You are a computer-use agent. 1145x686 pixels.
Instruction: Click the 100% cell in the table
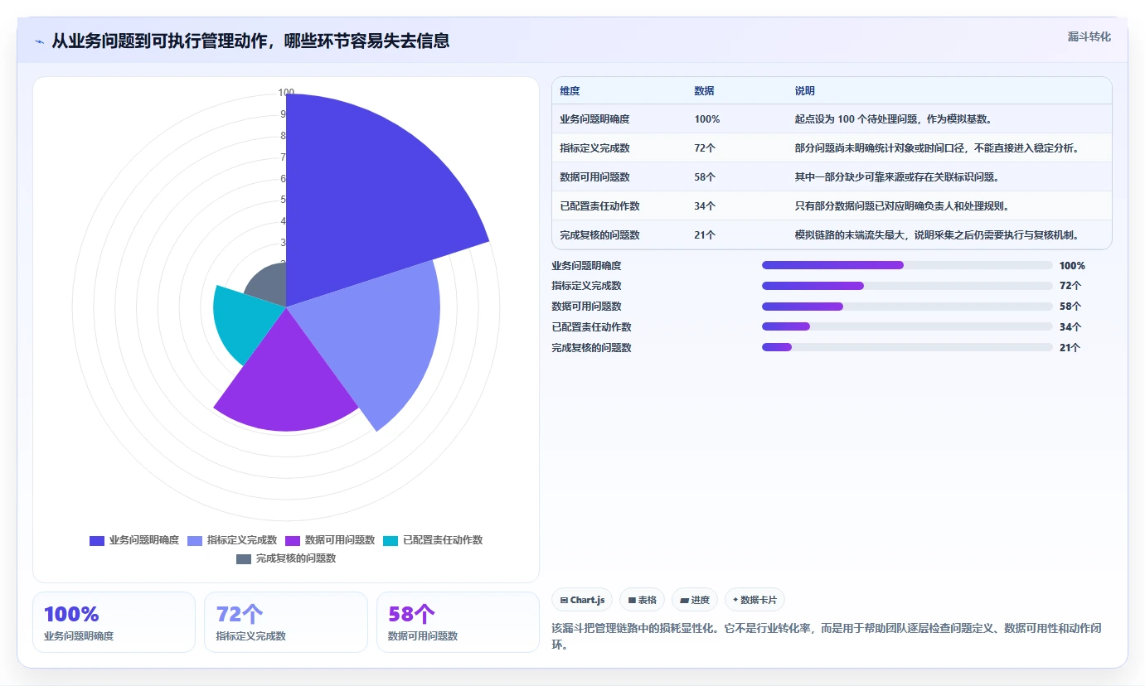(x=707, y=119)
